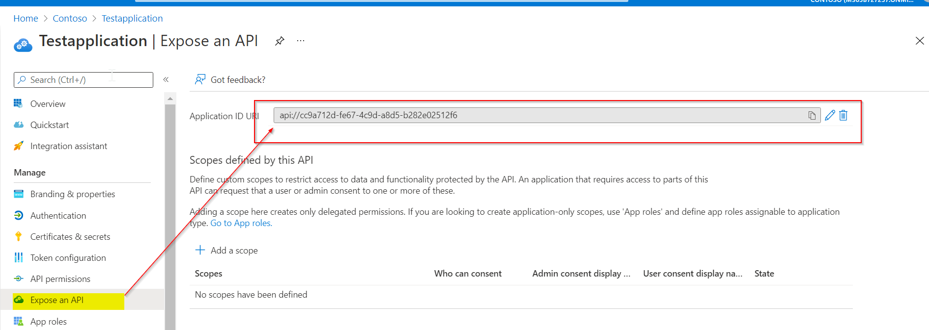Close the Expose an API blade
The width and height of the screenshot is (929, 330).
point(920,41)
